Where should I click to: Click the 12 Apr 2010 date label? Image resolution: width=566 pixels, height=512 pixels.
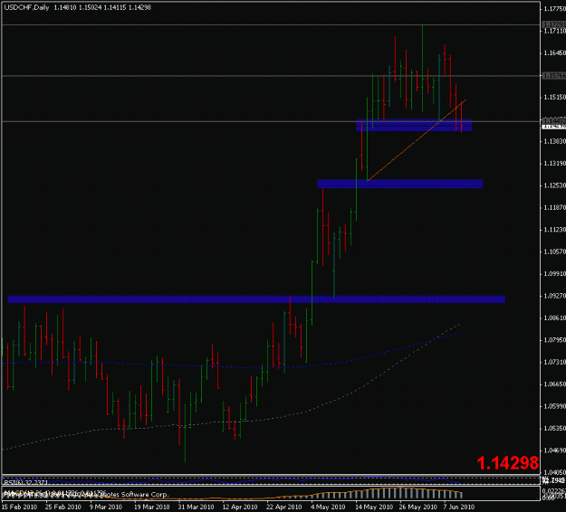tap(240, 507)
